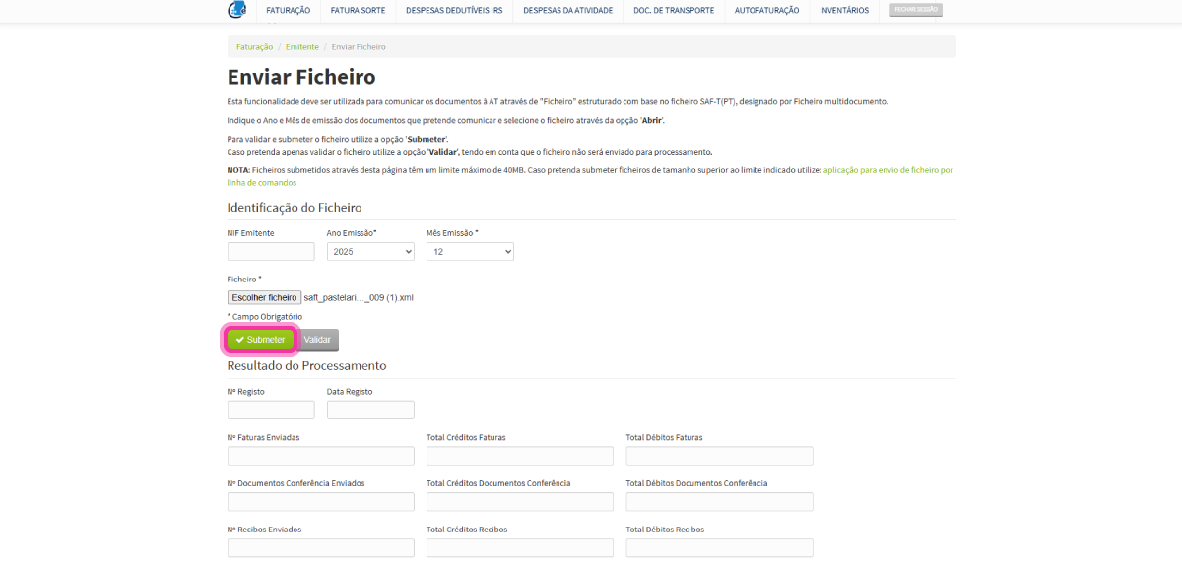Click the Total Créditos Faturas field
Image resolution: width=1182 pixels, height=561 pixels.
[x=520, y=456]
